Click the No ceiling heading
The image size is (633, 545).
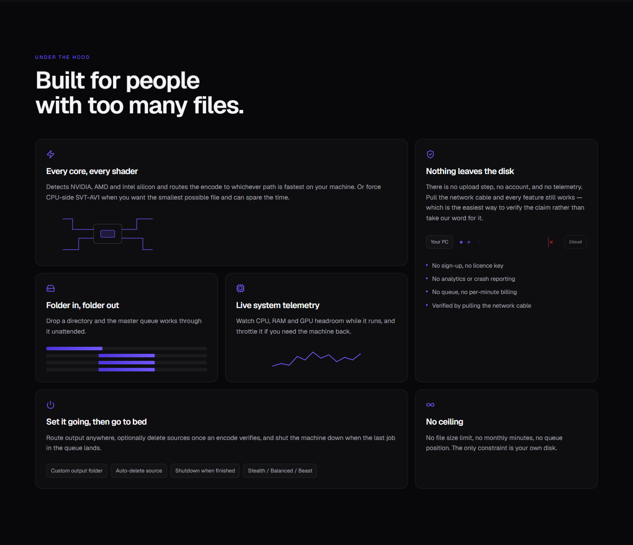[x=444, y=422]
